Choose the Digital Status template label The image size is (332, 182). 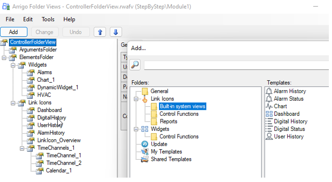pos(290,129)
